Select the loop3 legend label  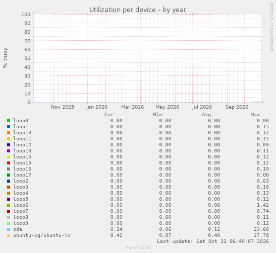(21, 187)
